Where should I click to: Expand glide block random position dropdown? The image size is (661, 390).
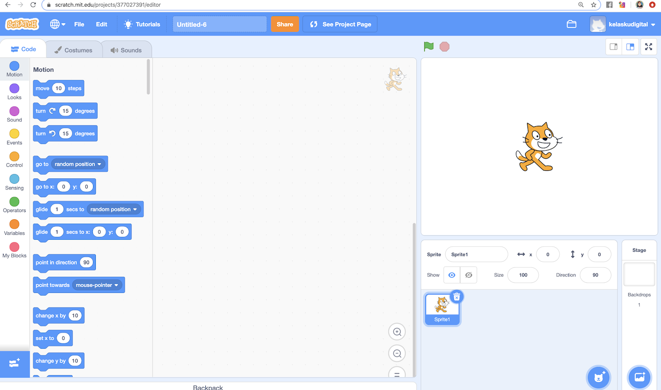point(114,209)
